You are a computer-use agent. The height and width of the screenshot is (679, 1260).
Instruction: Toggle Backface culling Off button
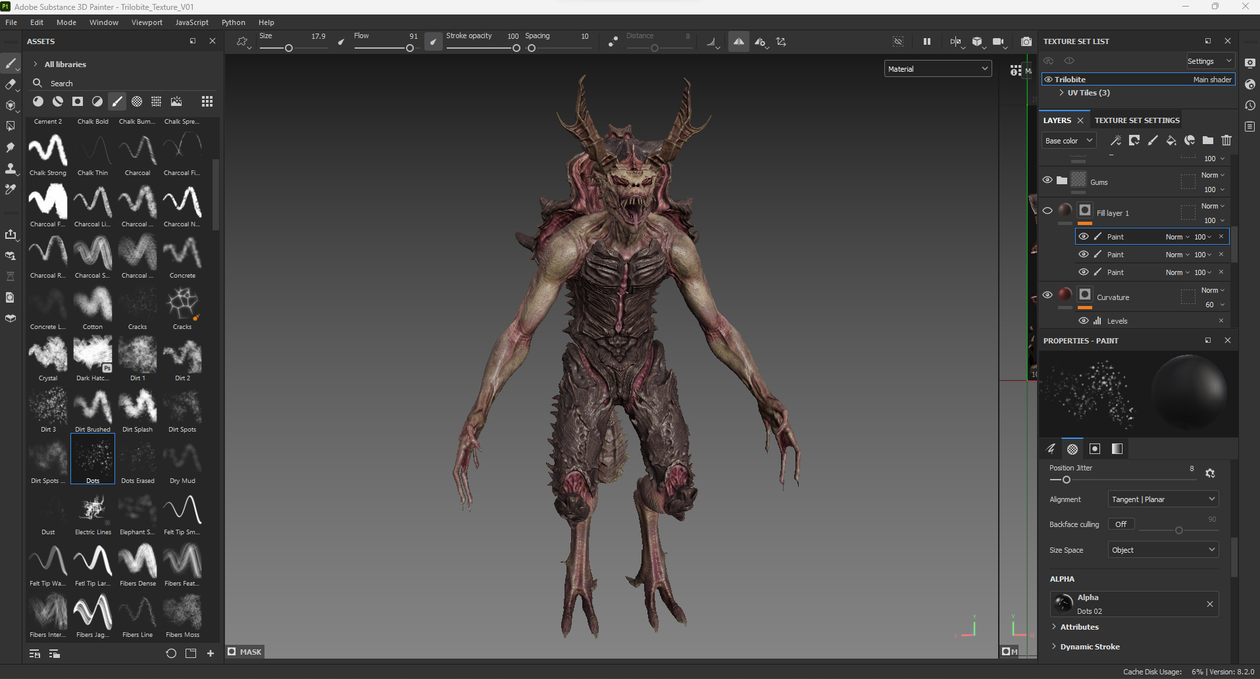pos(1121,524)
